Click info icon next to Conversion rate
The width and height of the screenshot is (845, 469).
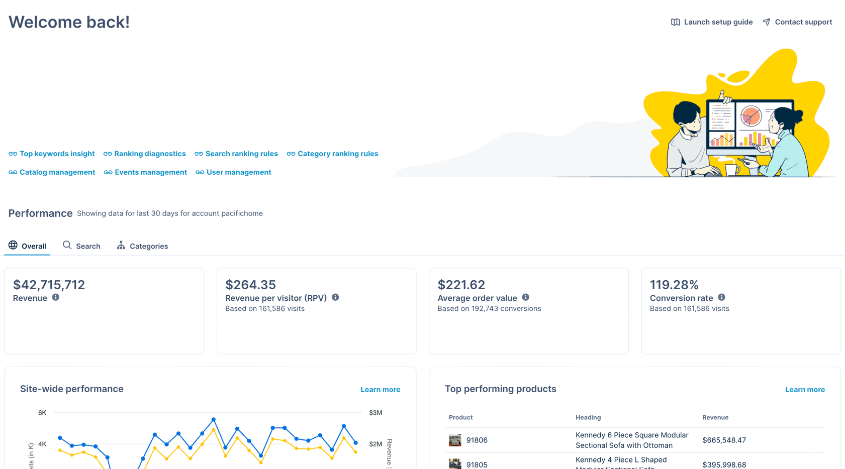722,297
